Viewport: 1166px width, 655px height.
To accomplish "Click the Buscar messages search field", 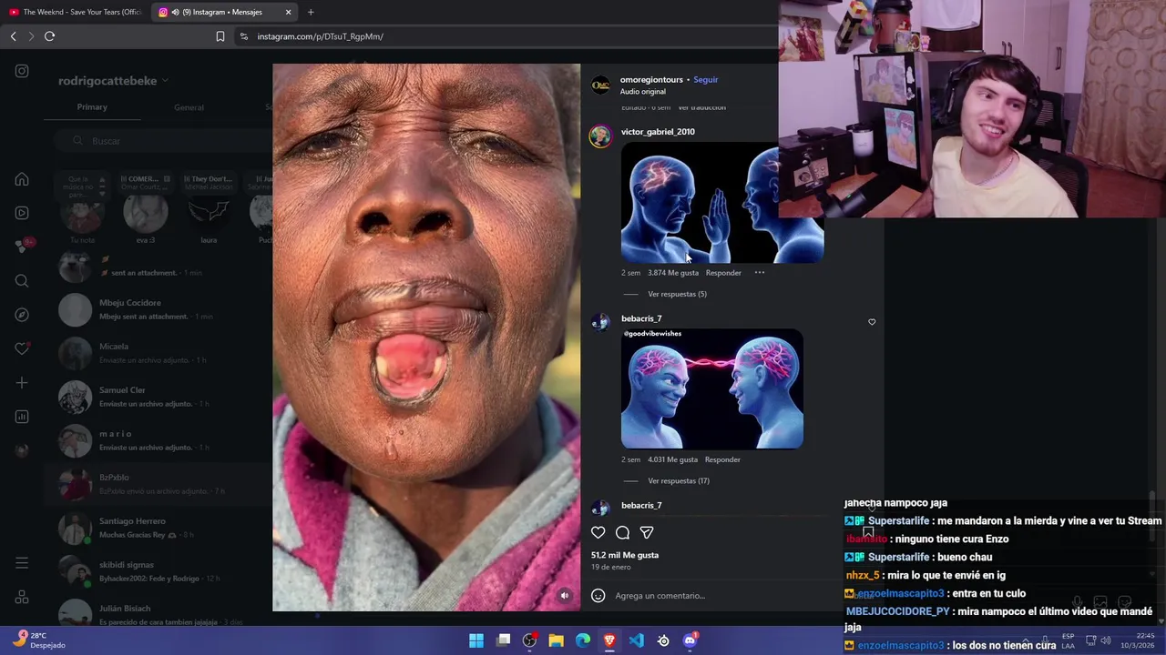I will click(x=164, y=141).
